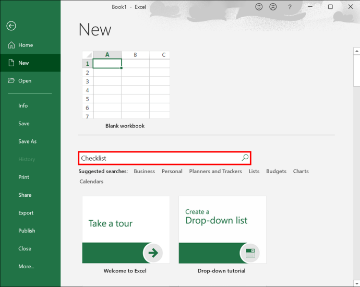Click green arrow on Take a tour
Viewport: 360px width, 287px height.
pyautogui.click(x=153, y=253)
